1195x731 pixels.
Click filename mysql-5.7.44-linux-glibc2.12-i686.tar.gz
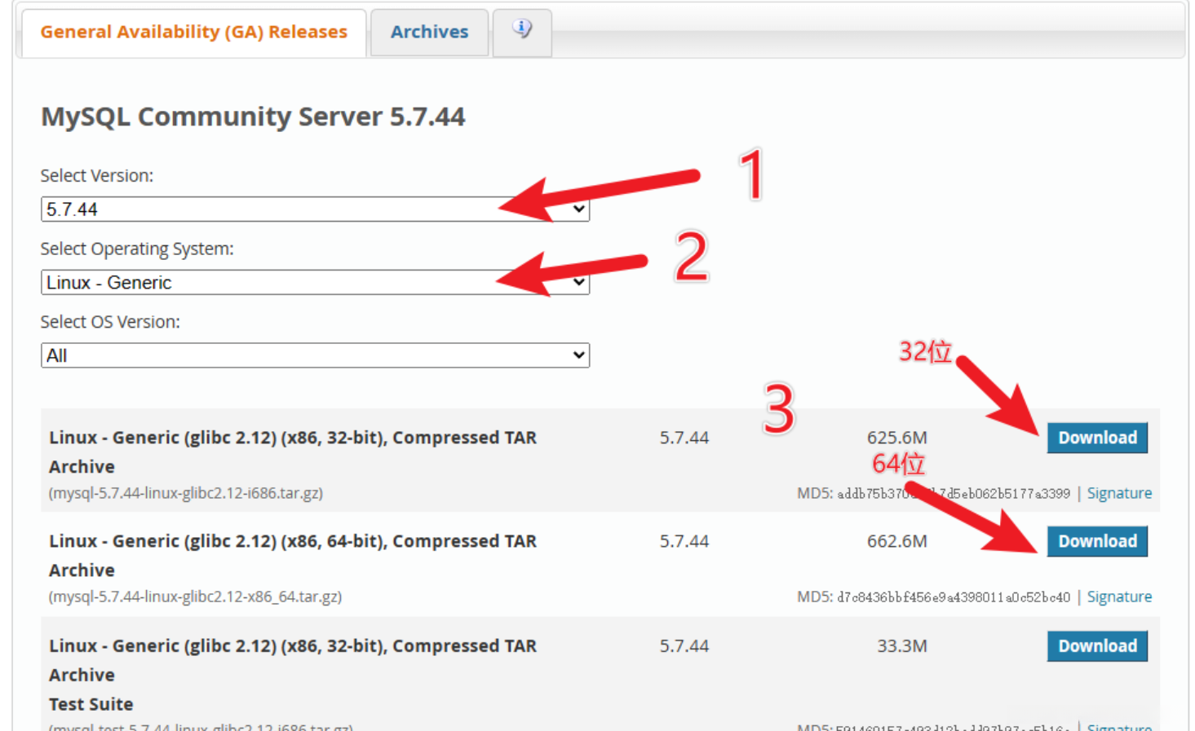point(186,493)
